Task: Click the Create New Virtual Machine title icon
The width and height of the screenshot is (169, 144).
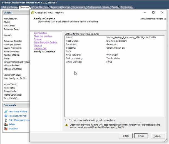Action: (x=33, y=13)
